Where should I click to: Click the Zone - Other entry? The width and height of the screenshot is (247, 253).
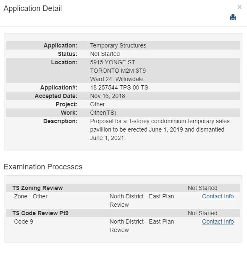[31, 196]
